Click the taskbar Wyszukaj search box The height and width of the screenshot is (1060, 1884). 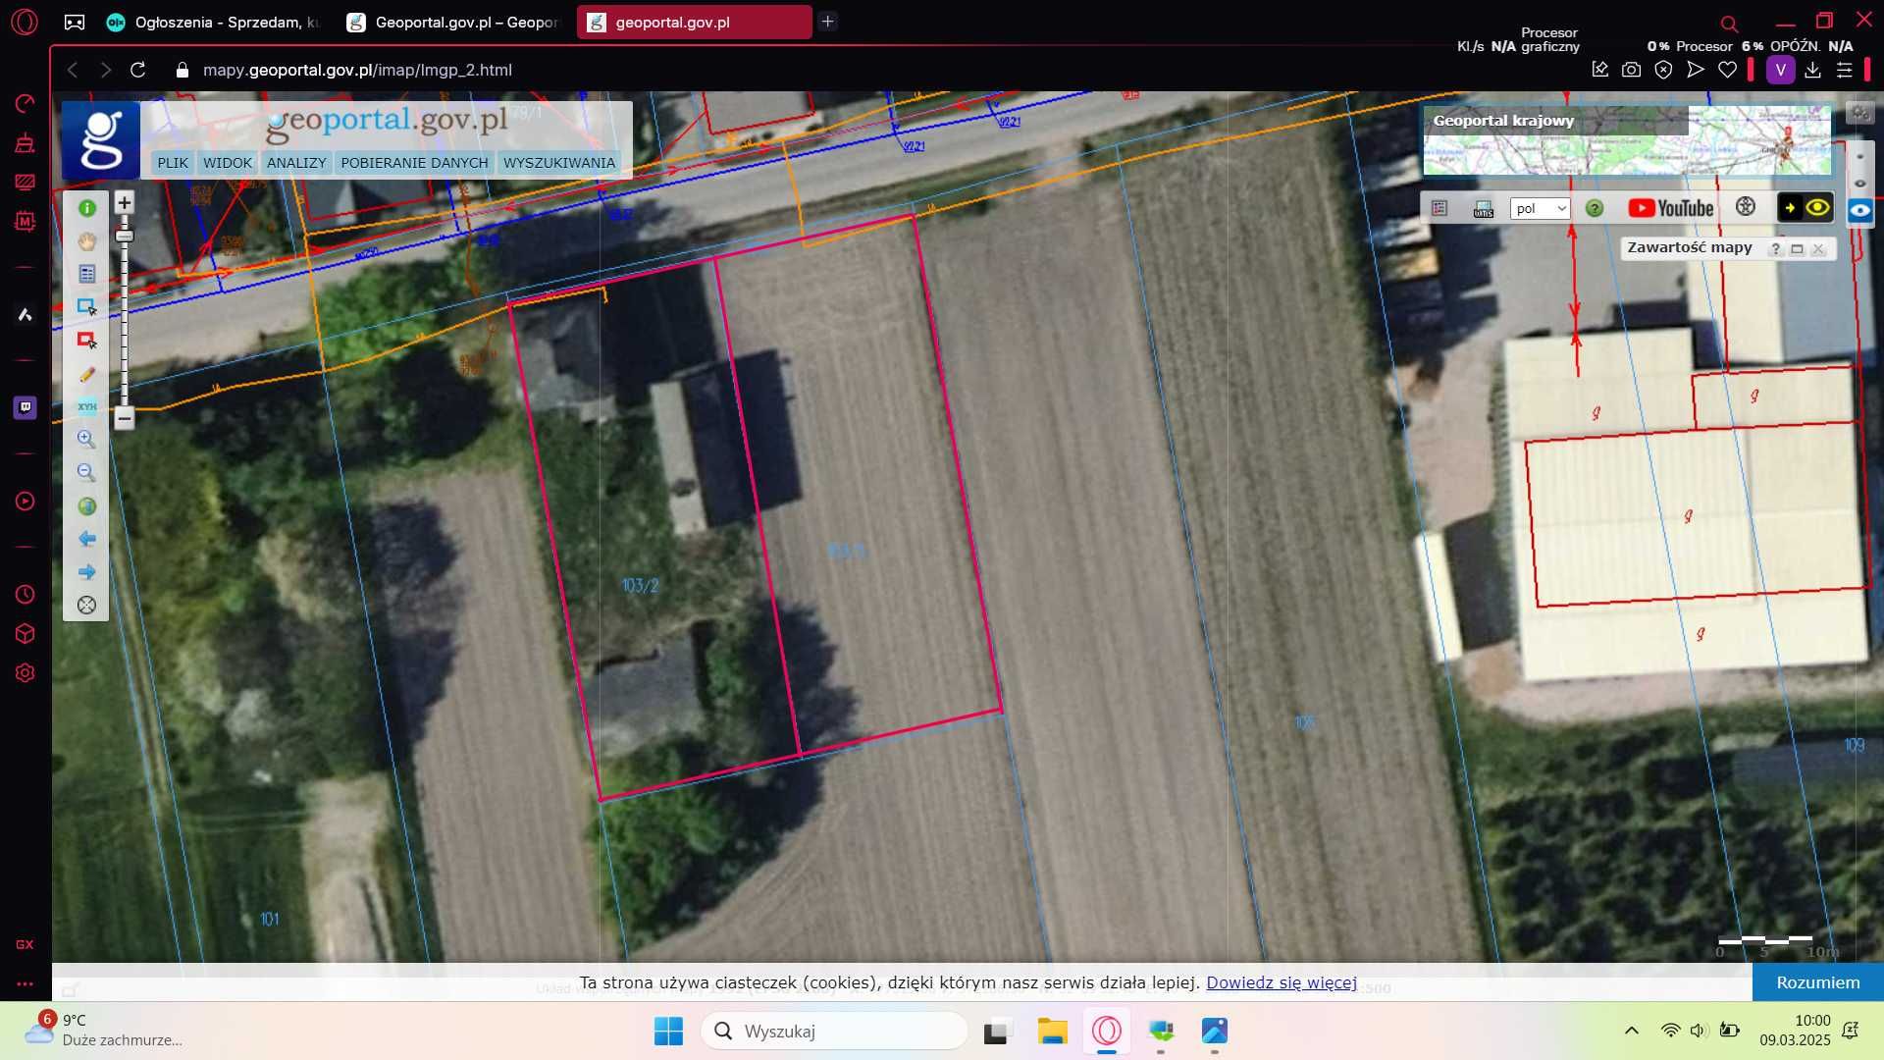tap(834, 1031)
